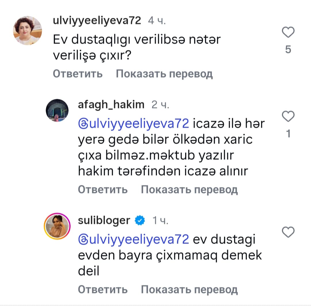The width and height of the screenshot is (311, 308).
Task: Show translation of ulviyyeeliyeva72's comment
Action: (x=164, y=74)
